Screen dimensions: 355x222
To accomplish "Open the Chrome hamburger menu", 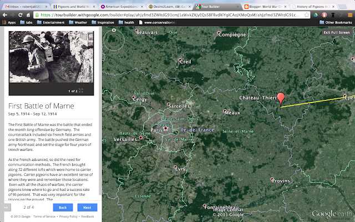I will point(350,15).
